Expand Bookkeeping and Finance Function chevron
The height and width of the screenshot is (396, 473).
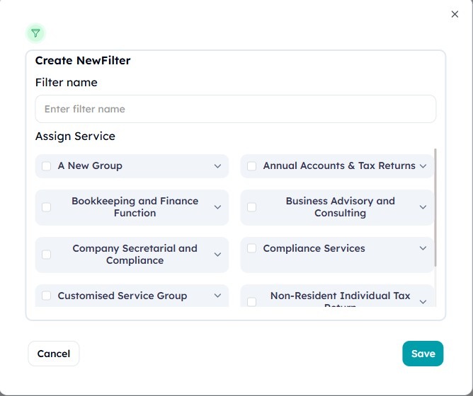(217, 207)
